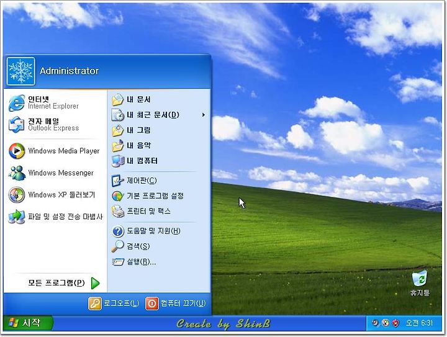Click the 프린터 및 팩스 label text
The height and width of the screenshot is (337, 447).
click(x=149, y=211)
